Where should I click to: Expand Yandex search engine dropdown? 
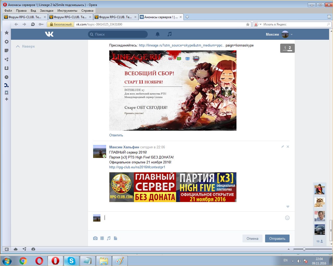click(260, 24)
